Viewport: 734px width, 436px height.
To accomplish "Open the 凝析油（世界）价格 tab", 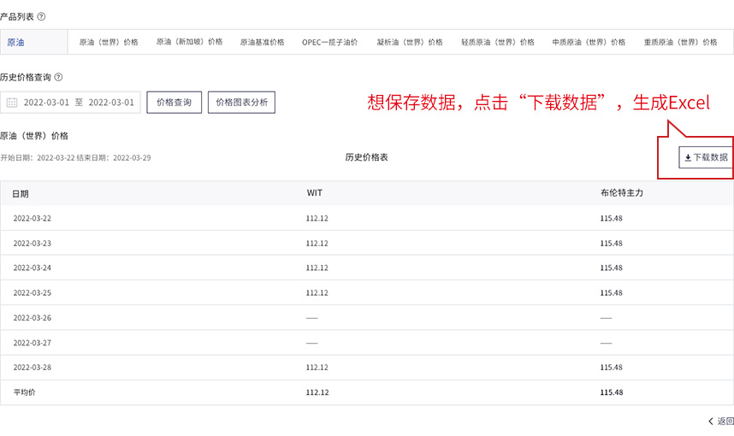I will coord(409,42).
